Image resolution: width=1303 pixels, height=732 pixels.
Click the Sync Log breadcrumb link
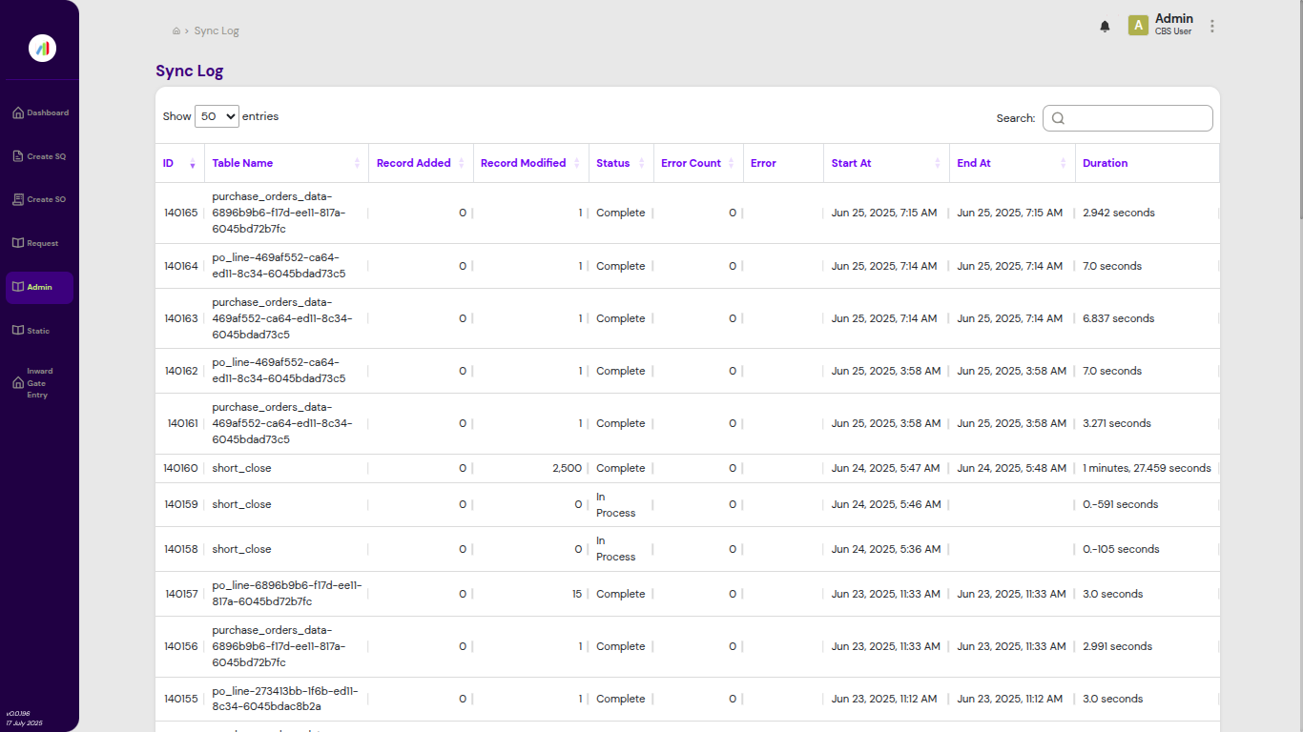coord(217,31)
